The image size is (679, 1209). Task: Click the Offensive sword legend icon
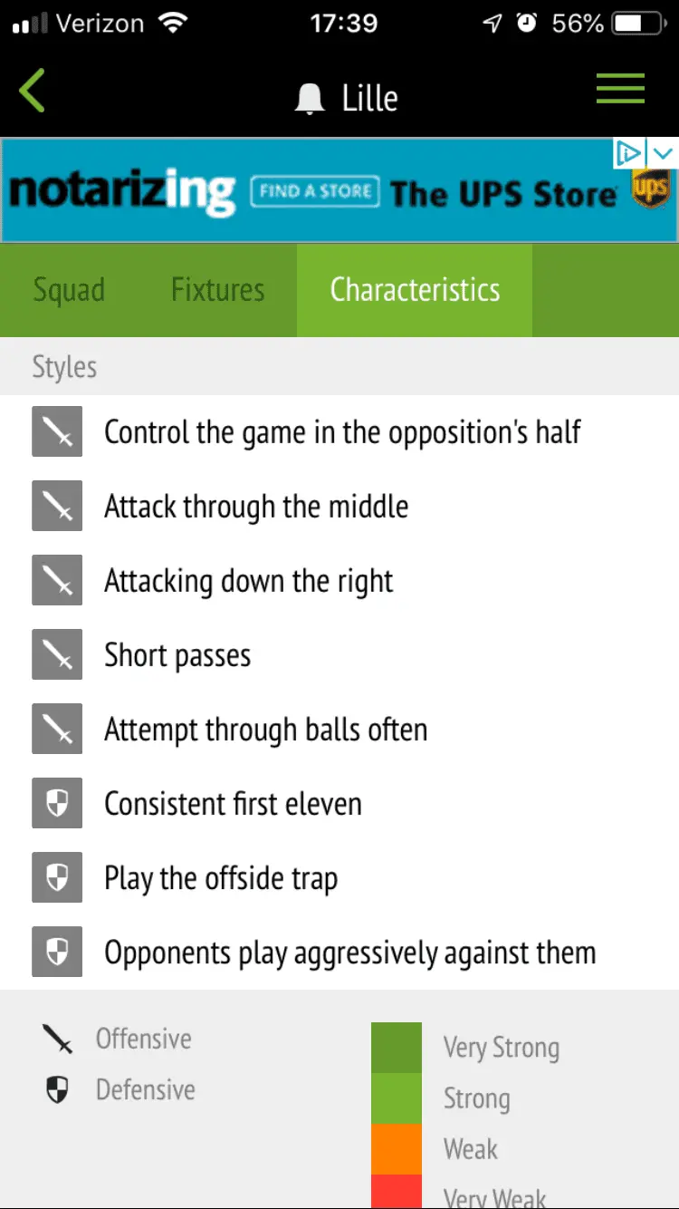pyautogui.click(x=57, y=1039)
